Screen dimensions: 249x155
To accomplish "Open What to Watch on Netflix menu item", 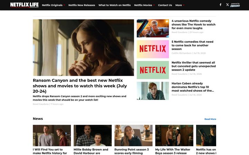I will tap(114, 5).
